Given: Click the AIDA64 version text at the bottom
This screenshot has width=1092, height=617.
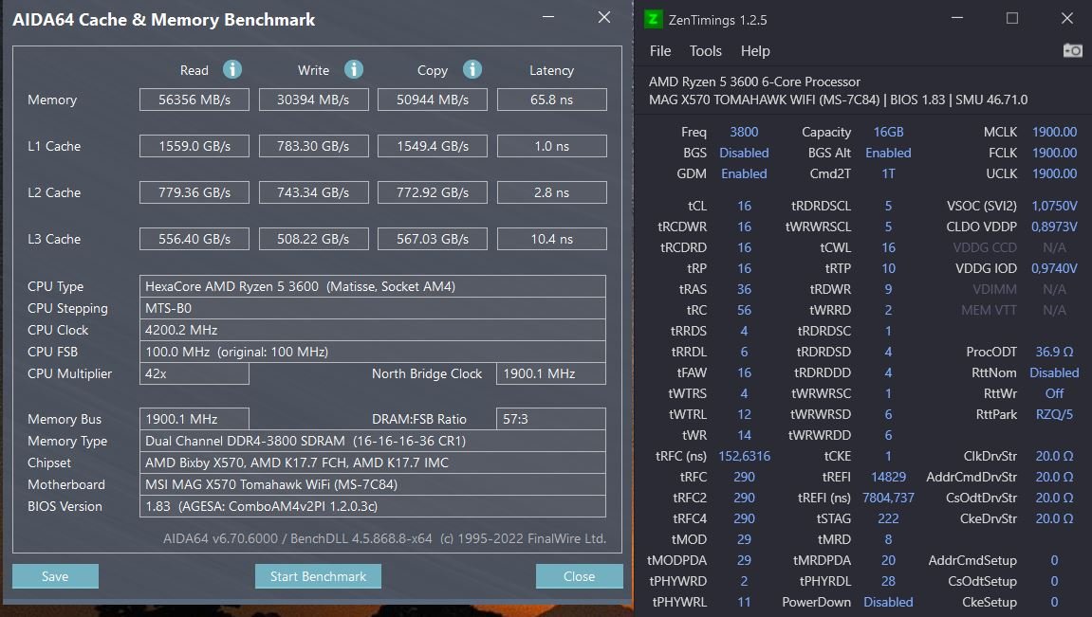Looking at the screenshot, I should tap(384, 538).
